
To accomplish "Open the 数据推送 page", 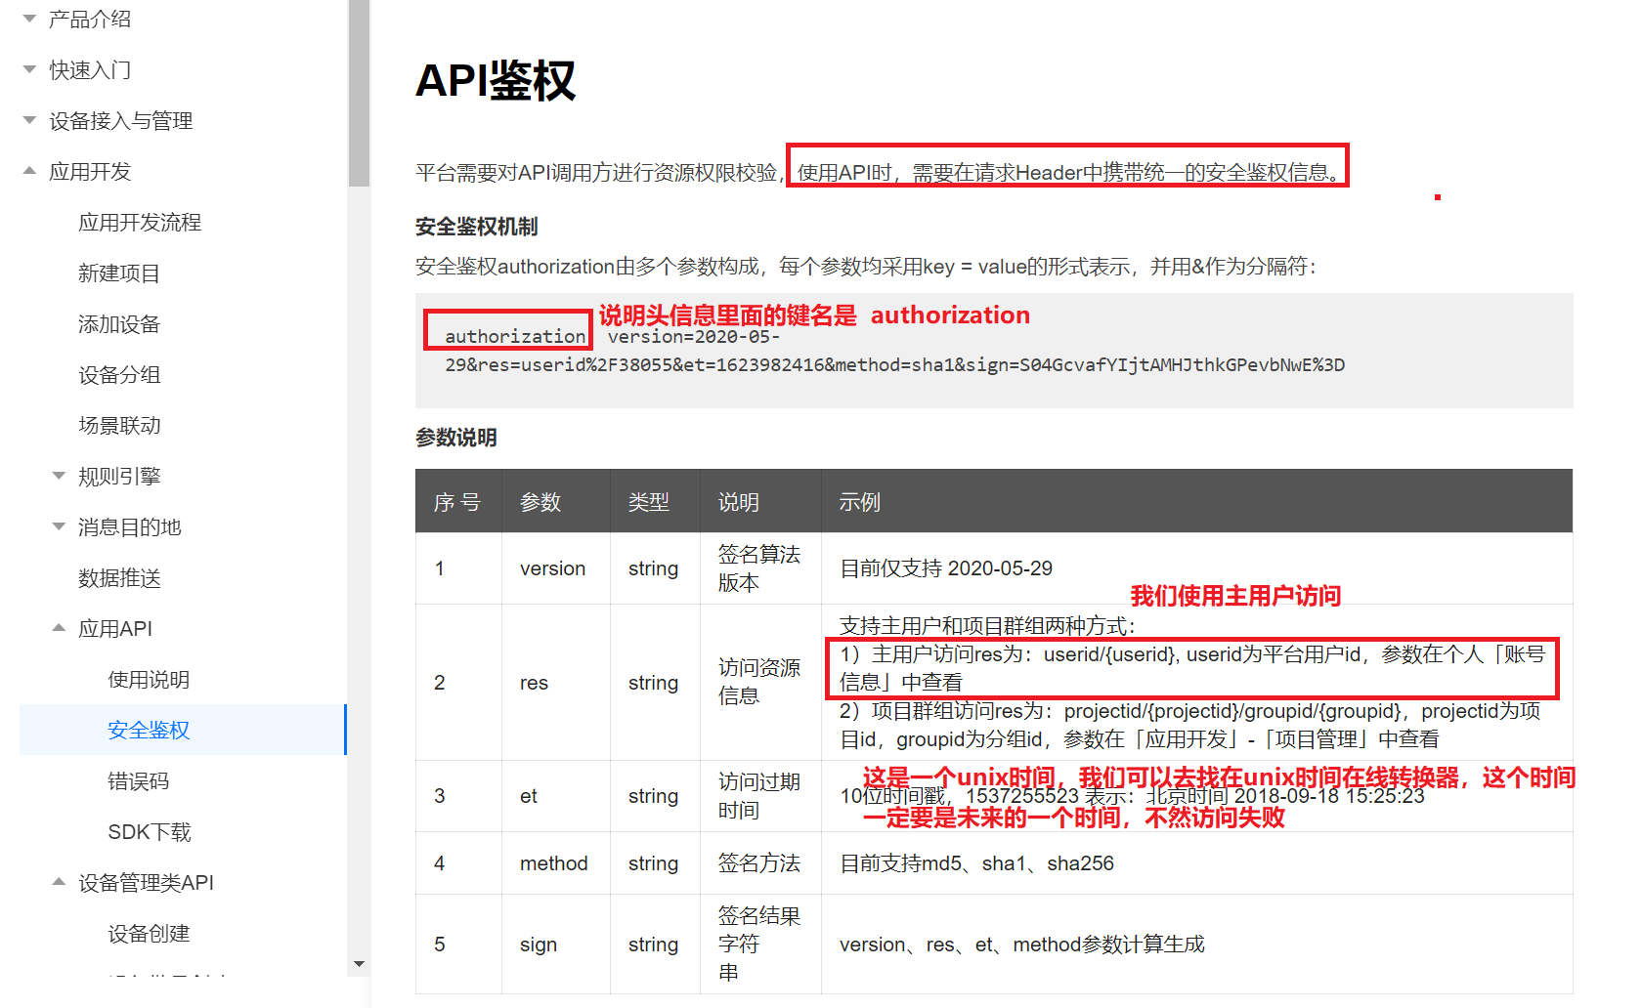I will pyautogui.click(x=119, y=578).
